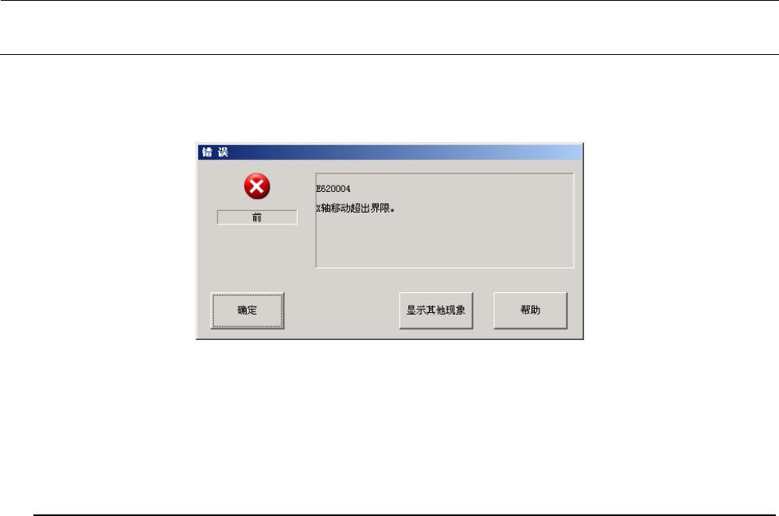Click the 错误 title bar caption
The width and height of the screenshot is (779, 516).
(x=215, y=152)
